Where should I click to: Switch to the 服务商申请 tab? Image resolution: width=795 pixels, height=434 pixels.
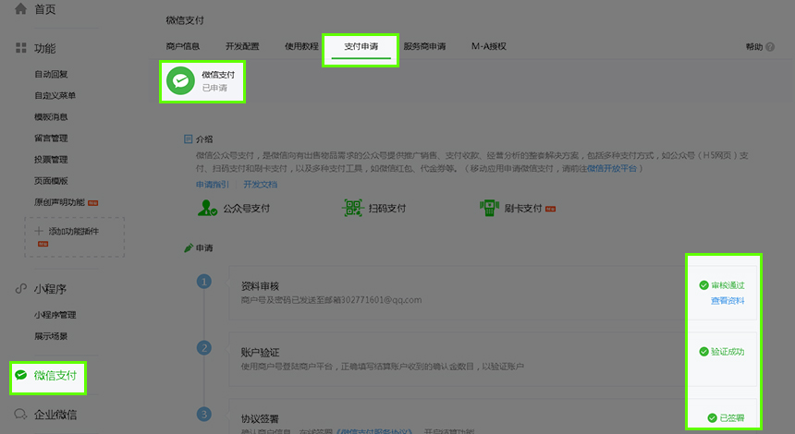click(x=425, y=46)
